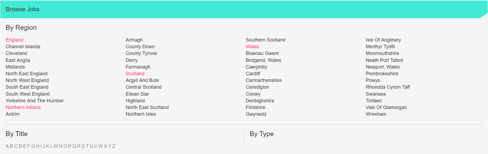Open the Highland region link
Screen dimensions: 488x154
135,101
